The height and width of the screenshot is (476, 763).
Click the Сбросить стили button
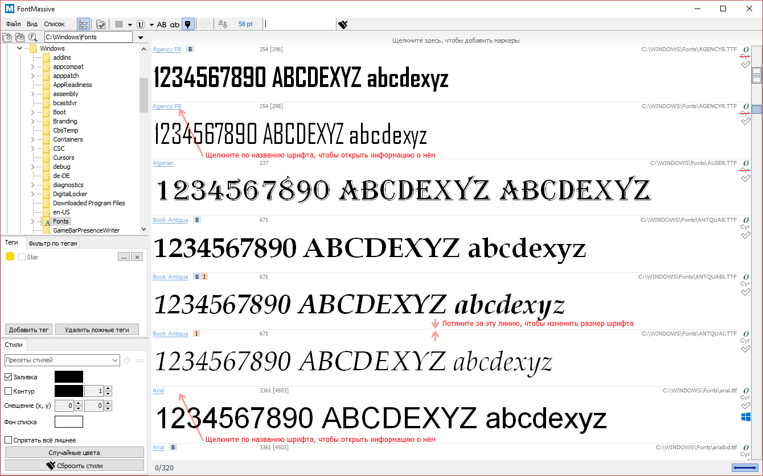tap(75, 465)
